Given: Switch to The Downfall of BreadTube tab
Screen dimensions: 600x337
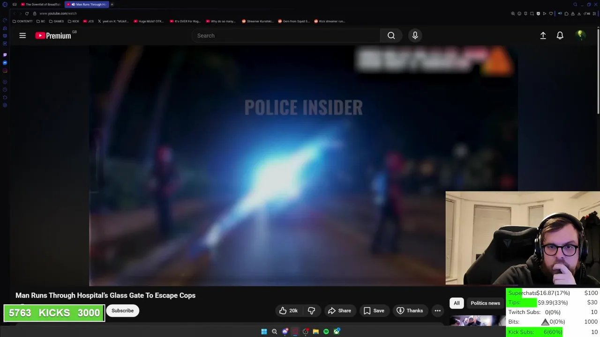Looking at the screenshot, I should pos(41,4).
